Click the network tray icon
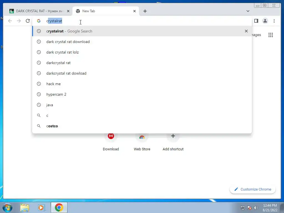The width and height of the screenshot is (284, 213). [x=242, y=208]
